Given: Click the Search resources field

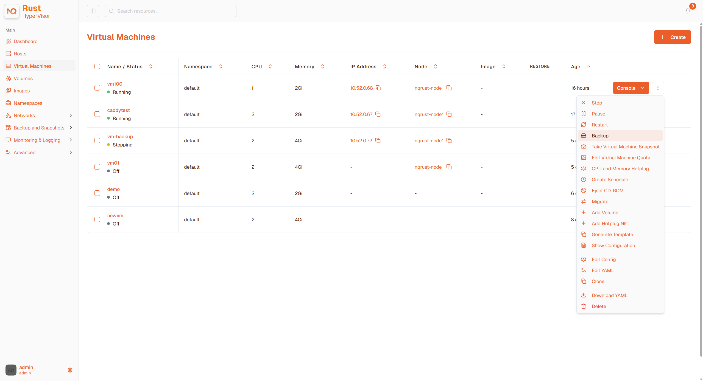Looking at the screenshot, I should [170, 11].
